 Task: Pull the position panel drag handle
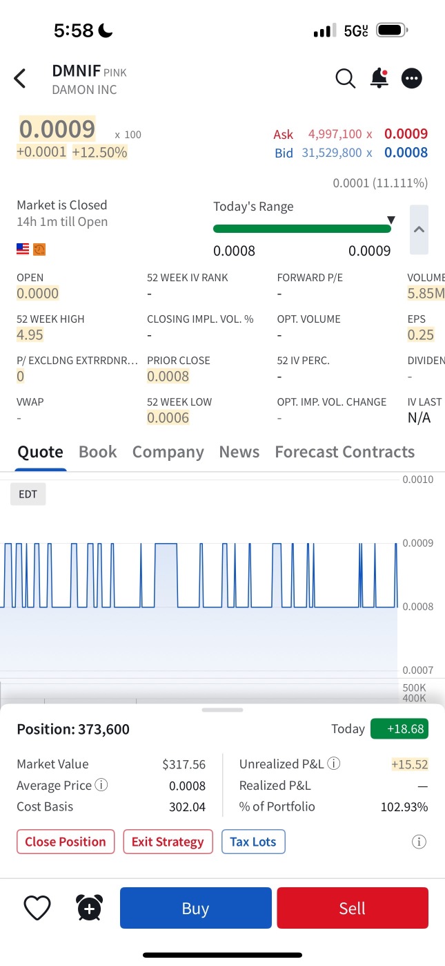click(222, 710)
